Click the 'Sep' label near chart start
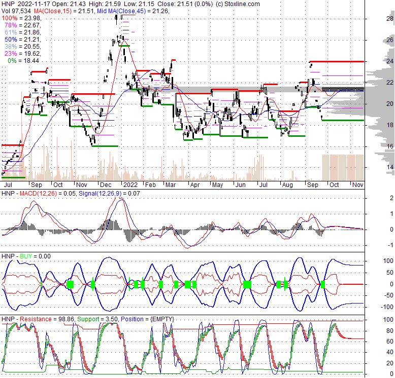395x378 pixels. (36, 185)
